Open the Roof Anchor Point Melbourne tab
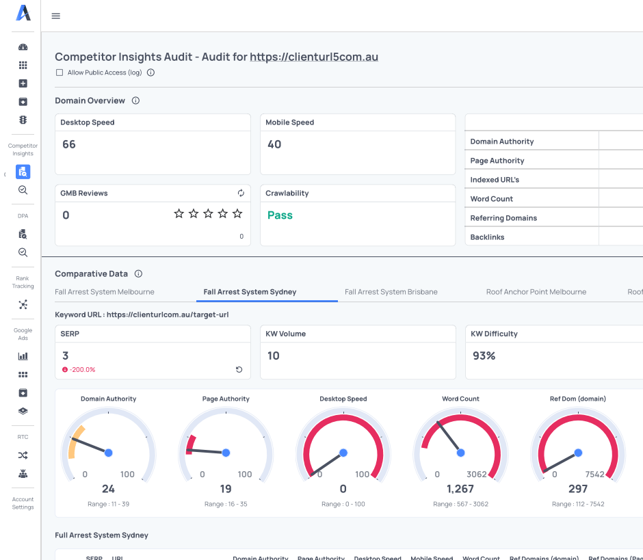 (x=536, y=292)
